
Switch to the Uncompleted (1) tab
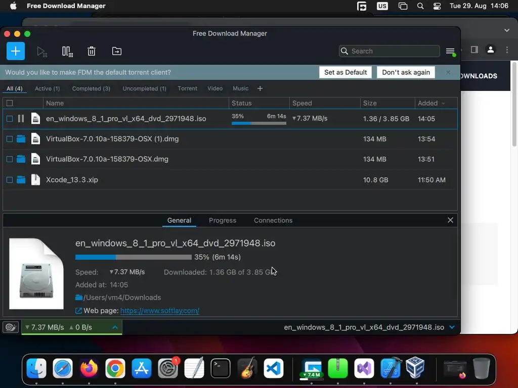(x=144, y=88)
